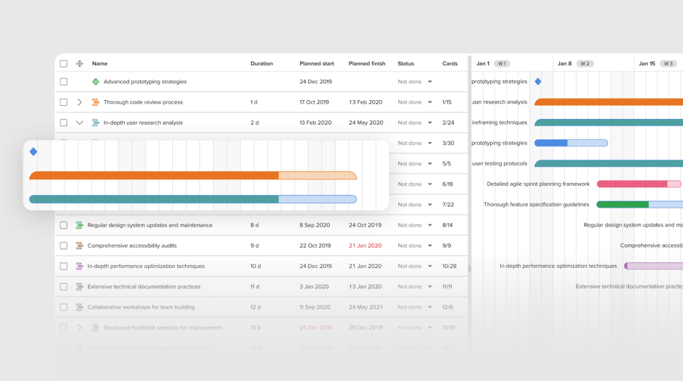Click the pink Detailed agile sprint planning progress bar

639,184
